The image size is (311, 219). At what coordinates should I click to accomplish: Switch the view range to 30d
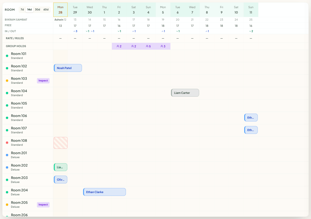coord(37,10)
